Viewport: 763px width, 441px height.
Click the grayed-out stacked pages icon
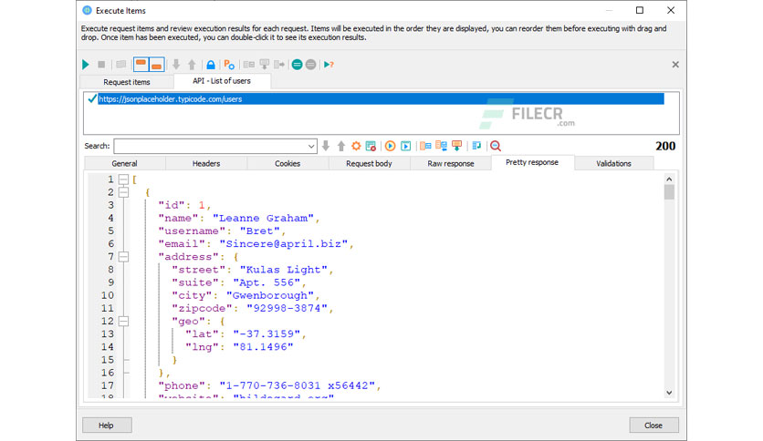tap(121, 64)
